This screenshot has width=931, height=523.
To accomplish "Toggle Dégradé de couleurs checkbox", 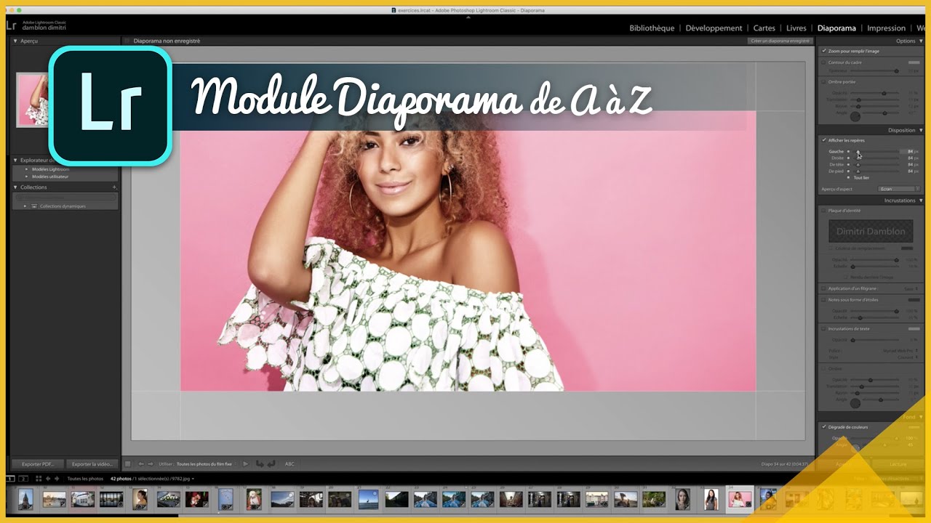I will [x=824, y=427].
